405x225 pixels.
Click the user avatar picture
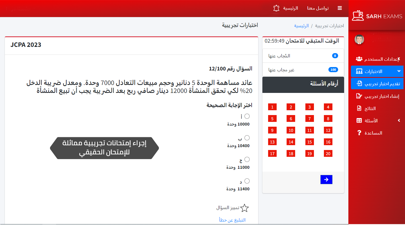359,39
